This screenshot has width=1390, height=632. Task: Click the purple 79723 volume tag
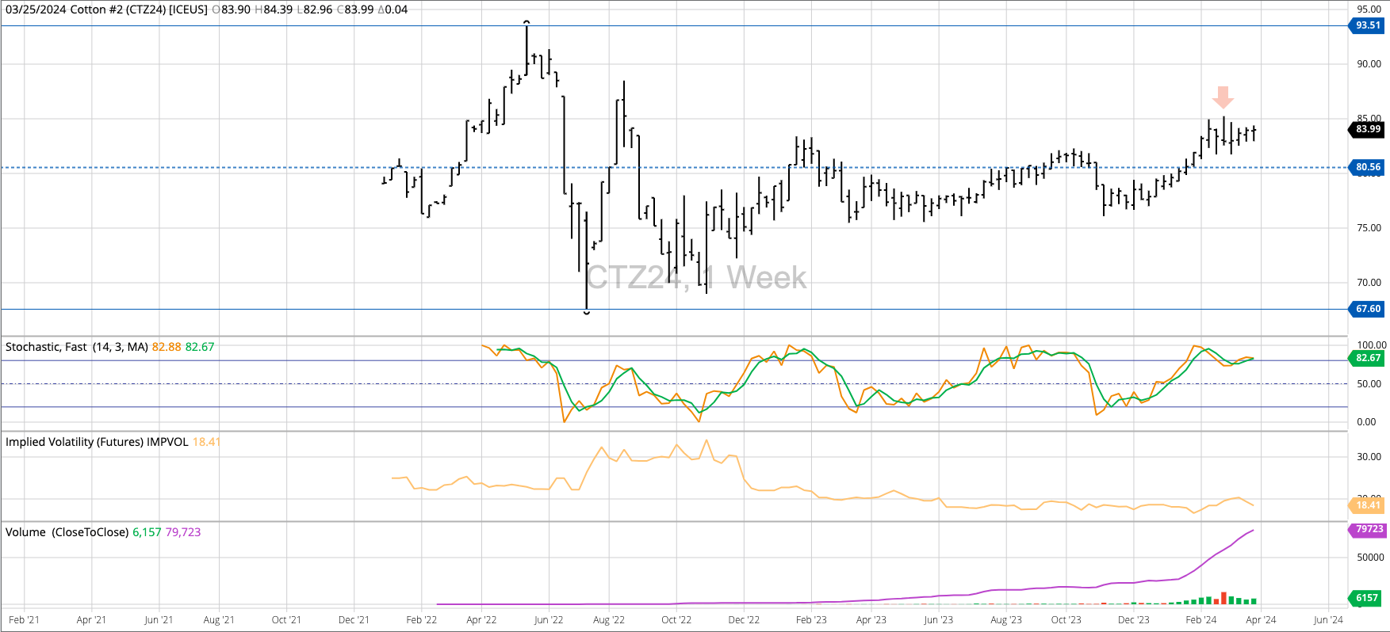[x=1369, y=529]
